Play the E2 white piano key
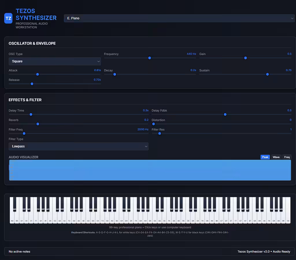 tap(64, 217)
